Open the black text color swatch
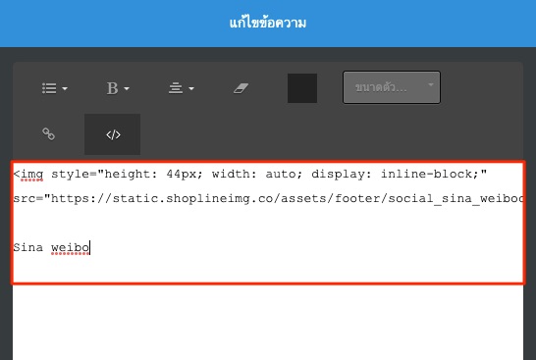The height and width of the screenshot is (360, 536). coord(302,88)
